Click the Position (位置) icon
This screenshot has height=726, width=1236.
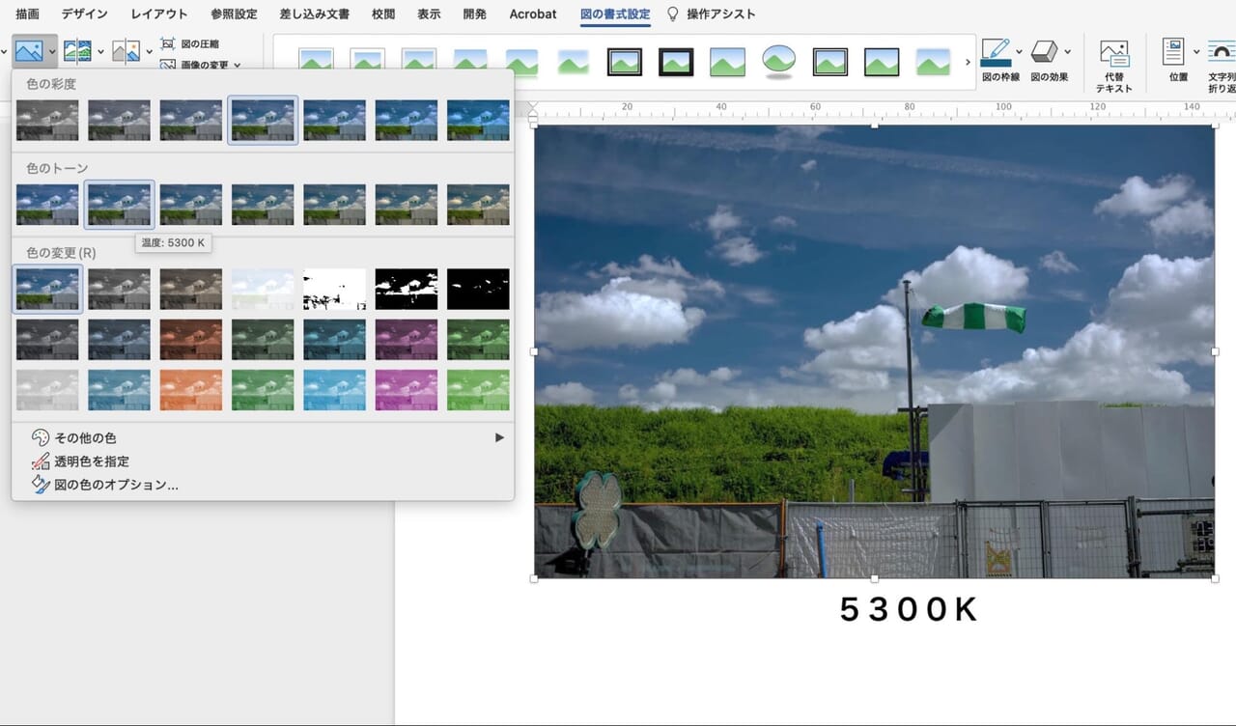(1173, 52)
